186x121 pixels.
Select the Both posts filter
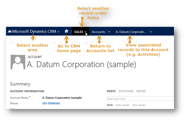pyautogui.click(x=110, y=105)
